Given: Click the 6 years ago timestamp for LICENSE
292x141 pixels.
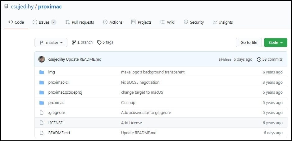Looking at the screenshot, I should tap(273, 123).
